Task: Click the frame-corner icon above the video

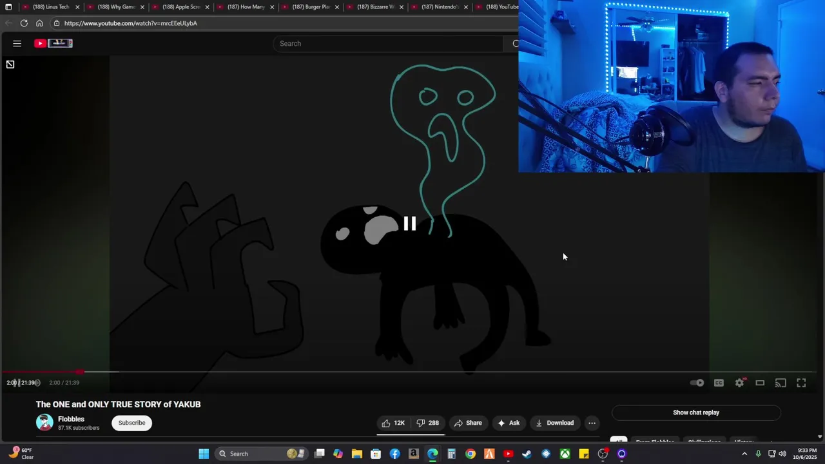Action: pyautogui.click(x=10, y=64)
